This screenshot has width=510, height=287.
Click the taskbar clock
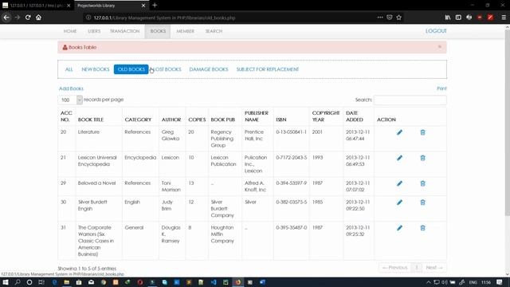tap(486, 282)
